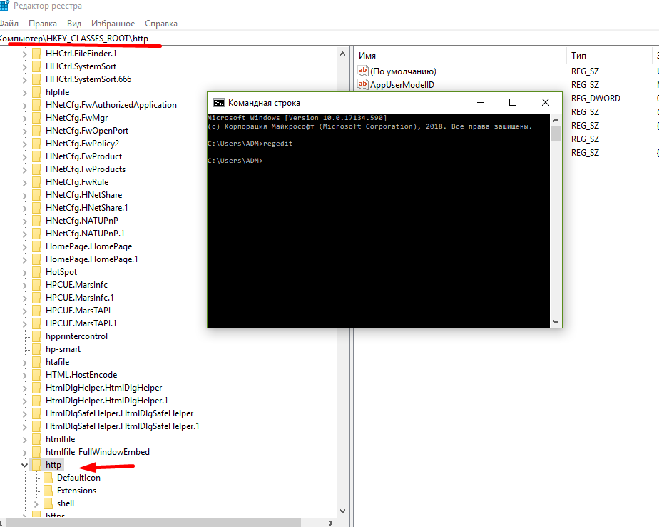Click the string value icon for AppUserModelID
This screenshot has height=527, width=659.
click(x=362, y=85)
